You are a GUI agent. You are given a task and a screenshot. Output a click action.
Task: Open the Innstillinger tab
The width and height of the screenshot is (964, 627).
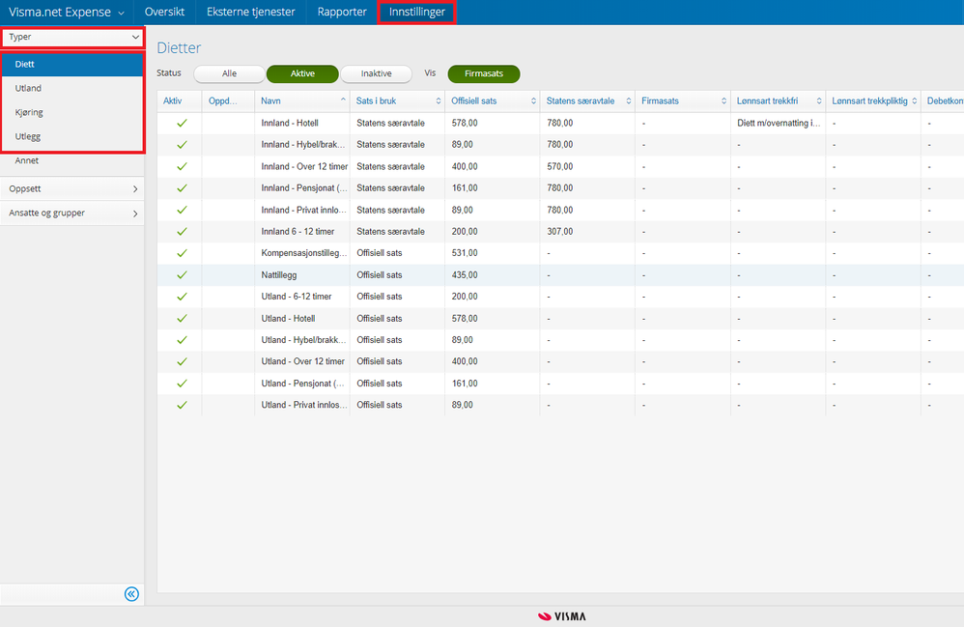pyautogui.click(x=417, y=12)
